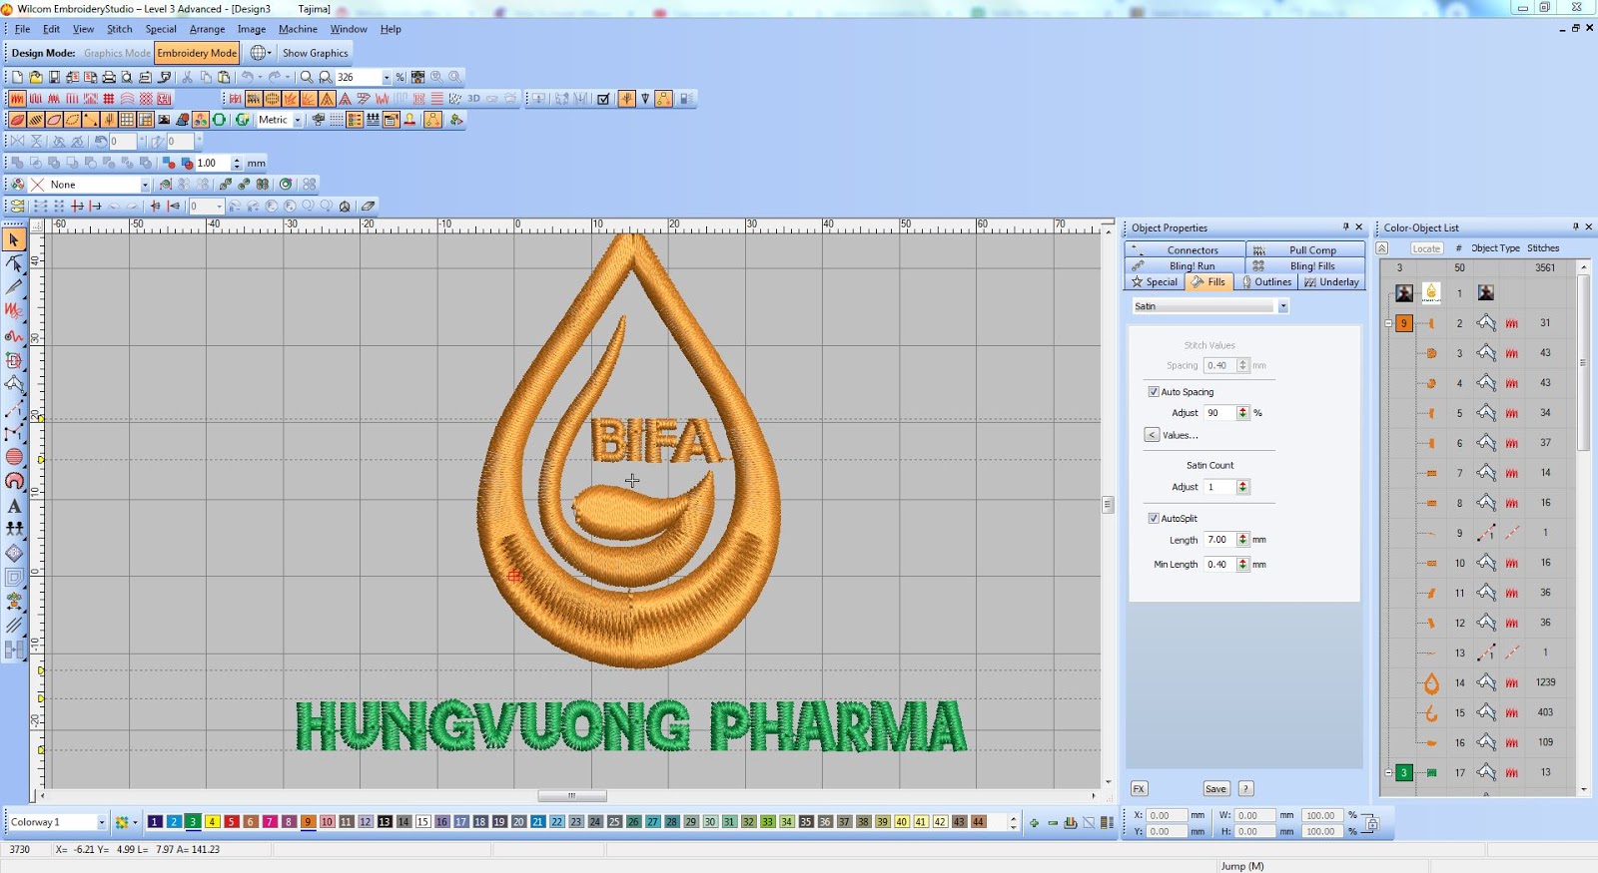Increase Auto Spacing Adjust with stepper
The height and width of the screenshot is (873, 1598).
tap(1242, 410)
